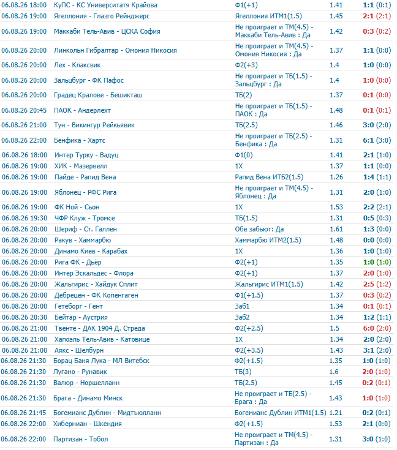The image size is (397, 450).
Task: Click bet Хаммарбю ИТМ2(1.5)
Action: coord(268,240)
